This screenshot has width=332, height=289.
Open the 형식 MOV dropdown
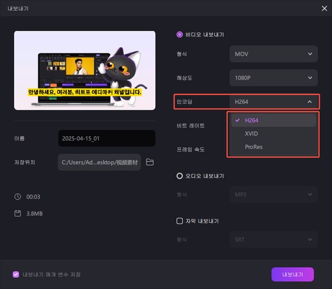(x=274, y=54)
